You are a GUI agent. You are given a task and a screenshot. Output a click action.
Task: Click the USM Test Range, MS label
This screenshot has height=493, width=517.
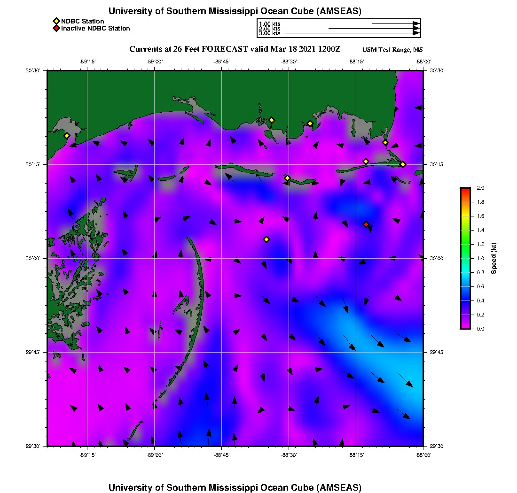(393, 50)
